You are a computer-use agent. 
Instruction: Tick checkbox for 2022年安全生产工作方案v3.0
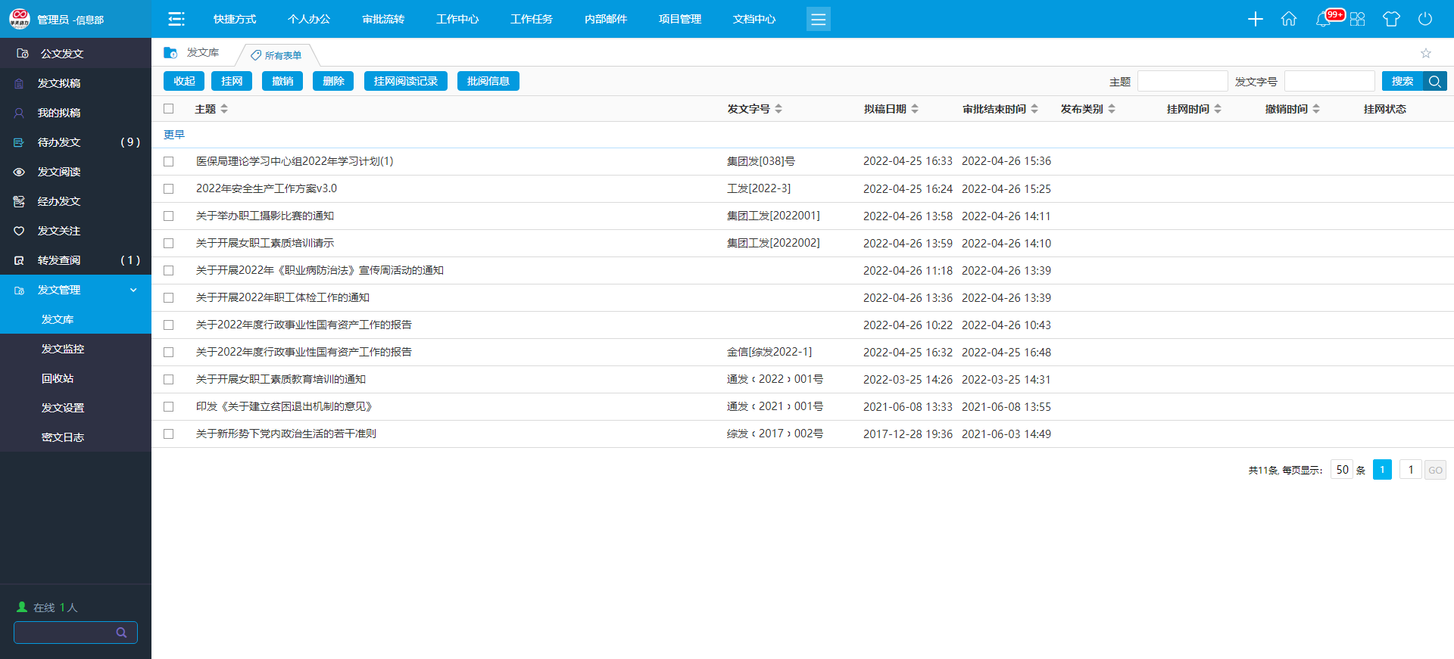[169, 189]
